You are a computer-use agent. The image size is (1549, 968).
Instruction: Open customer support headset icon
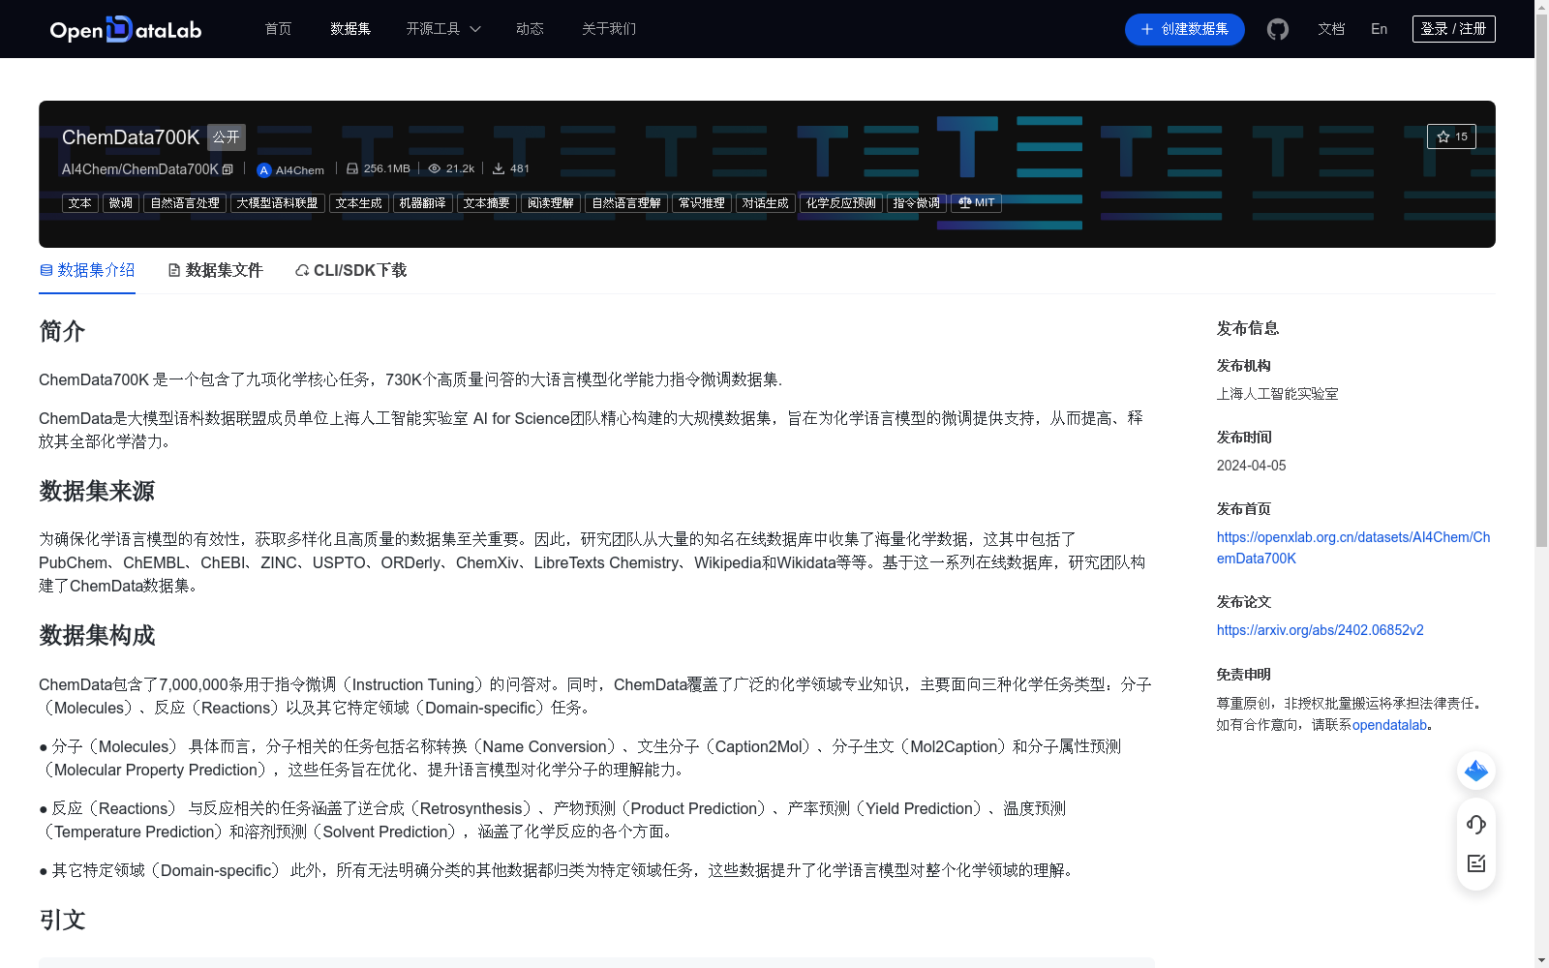(1476, 824)
